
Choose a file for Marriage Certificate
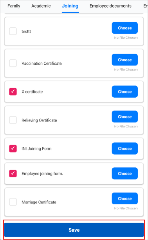click(x=125, y=198)
